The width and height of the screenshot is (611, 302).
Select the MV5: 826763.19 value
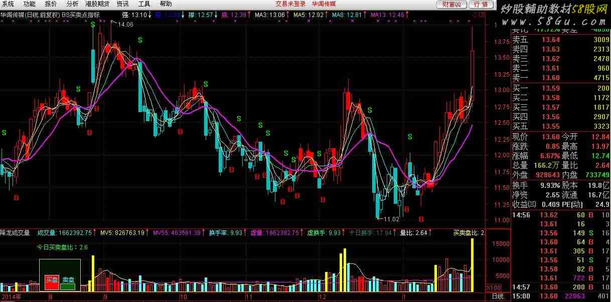click(122, 233)
